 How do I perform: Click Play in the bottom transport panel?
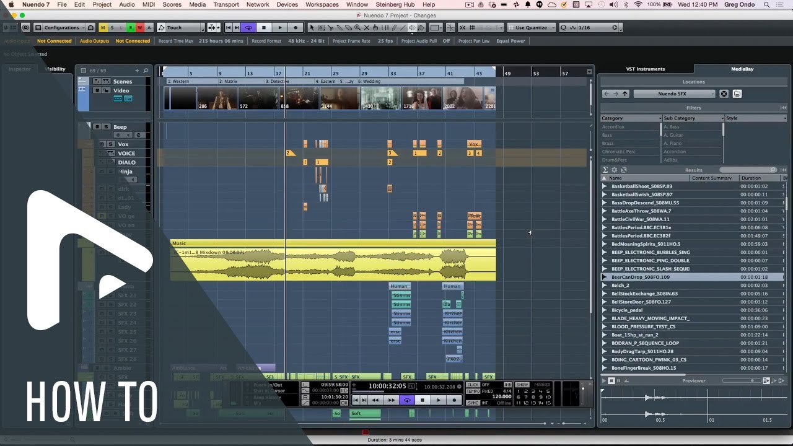coord(439,400)
